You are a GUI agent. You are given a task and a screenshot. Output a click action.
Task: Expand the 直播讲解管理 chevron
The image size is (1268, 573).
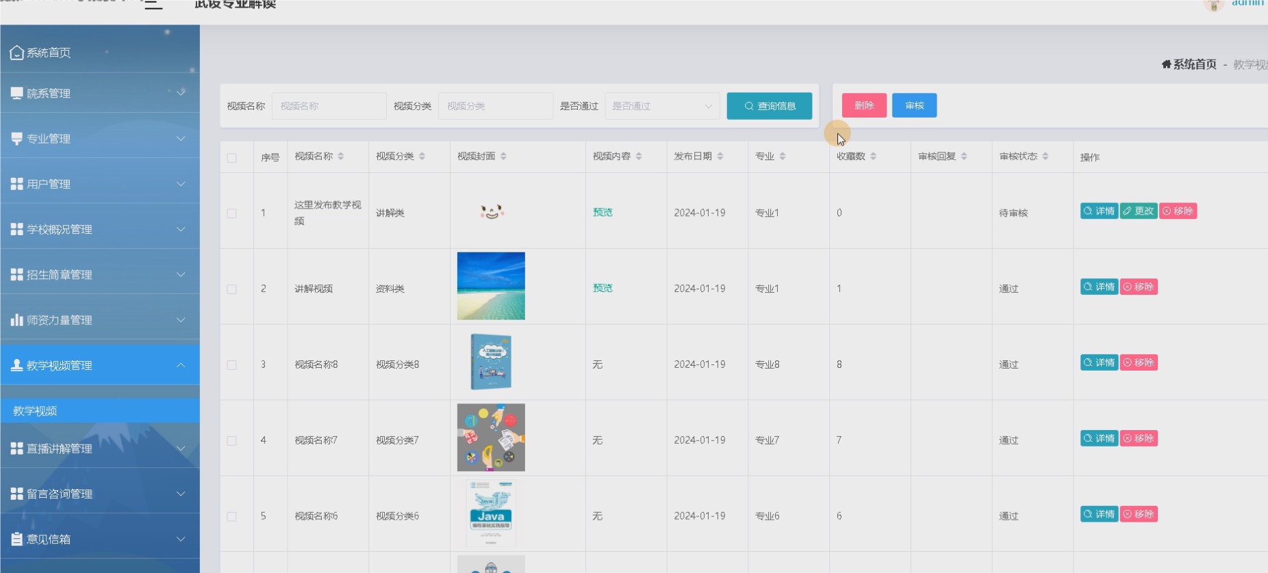181,449
